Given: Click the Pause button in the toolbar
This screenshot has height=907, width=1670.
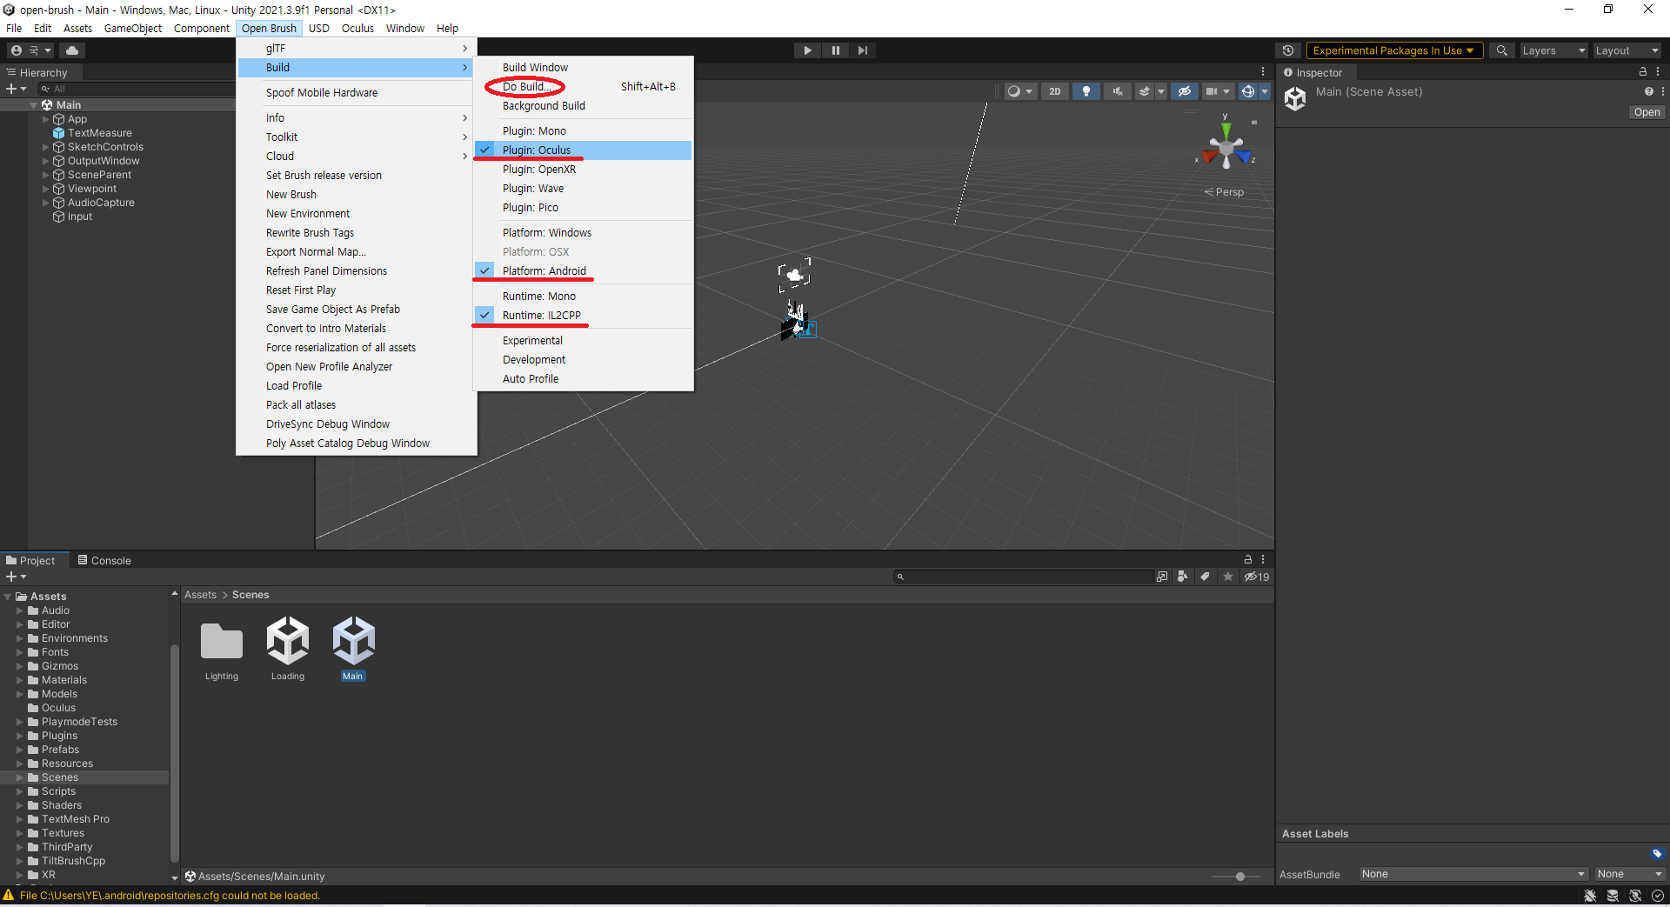Looking at the screenshot, I should tap(835, 50).
